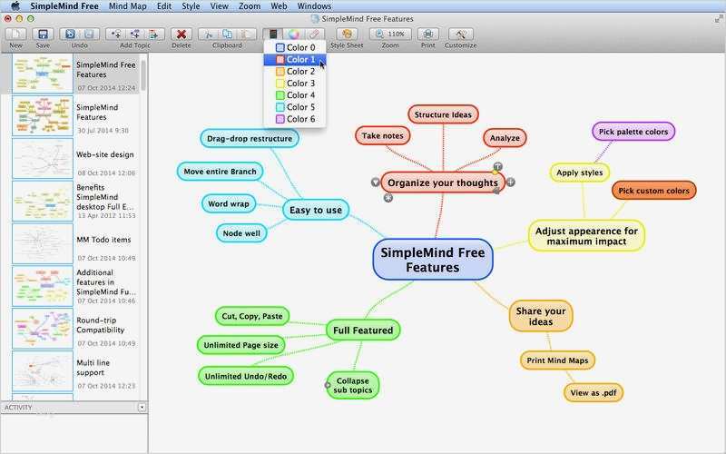
Task: Click the X handle below Organize your thoughts
Action: [388, 198]
